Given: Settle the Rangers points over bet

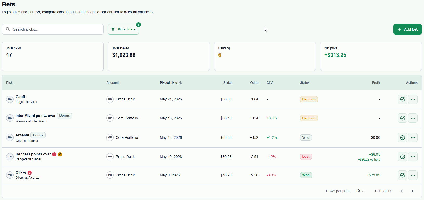Looking at the screenshot, I should (402, 157).
